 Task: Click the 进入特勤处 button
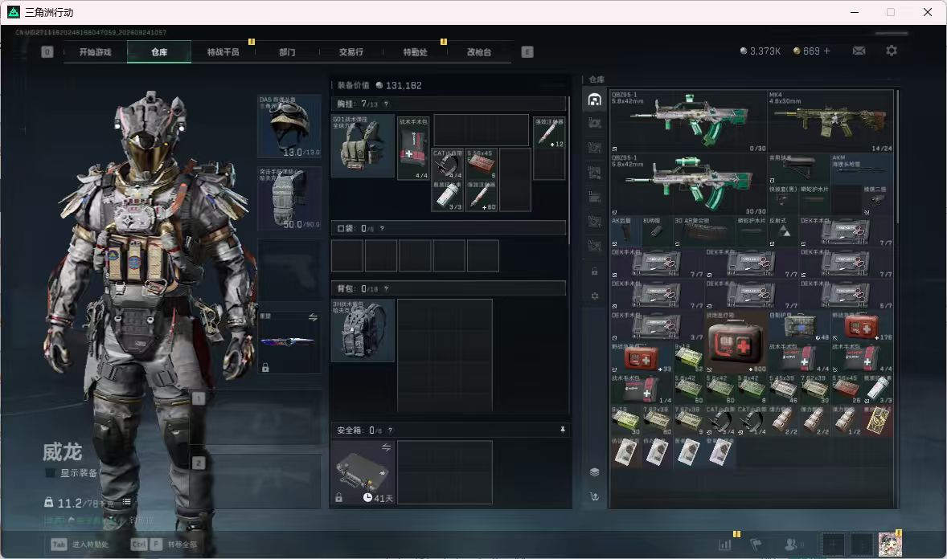[x=81, y=545]
